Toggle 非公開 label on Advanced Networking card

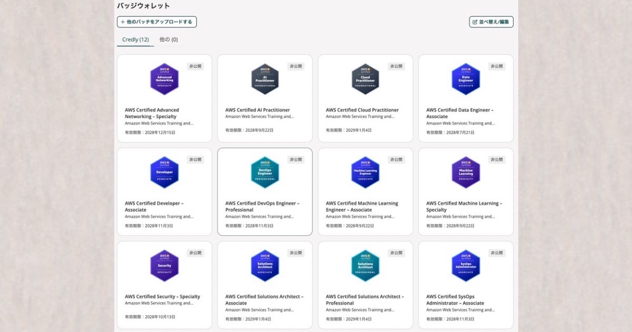tap(195, 66)
